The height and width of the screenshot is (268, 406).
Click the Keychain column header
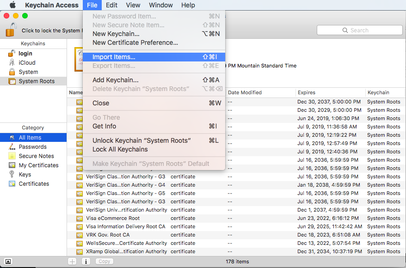coord(384,92)
